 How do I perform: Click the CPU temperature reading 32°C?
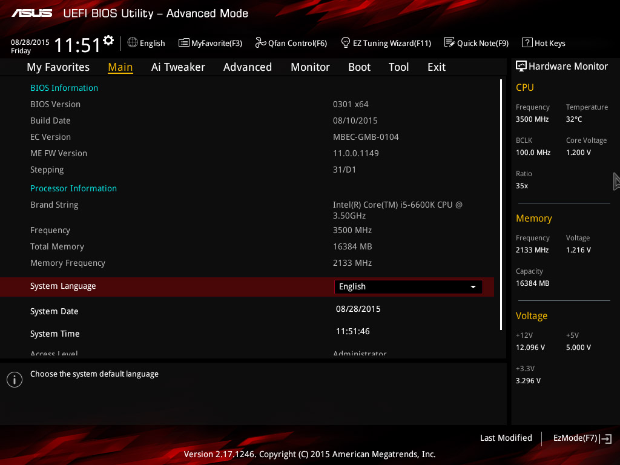pyautogui.click(x=574, y=119)
